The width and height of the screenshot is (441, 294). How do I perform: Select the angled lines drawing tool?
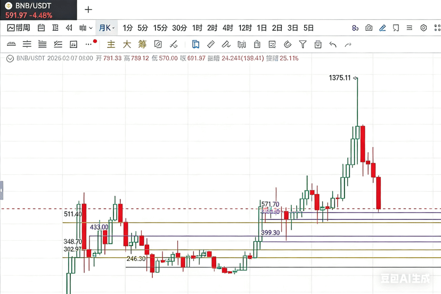(58, 44)
